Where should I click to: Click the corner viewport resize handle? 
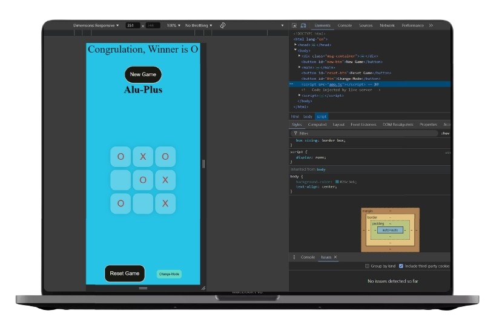pyautogui.click(x=203, y=288)
